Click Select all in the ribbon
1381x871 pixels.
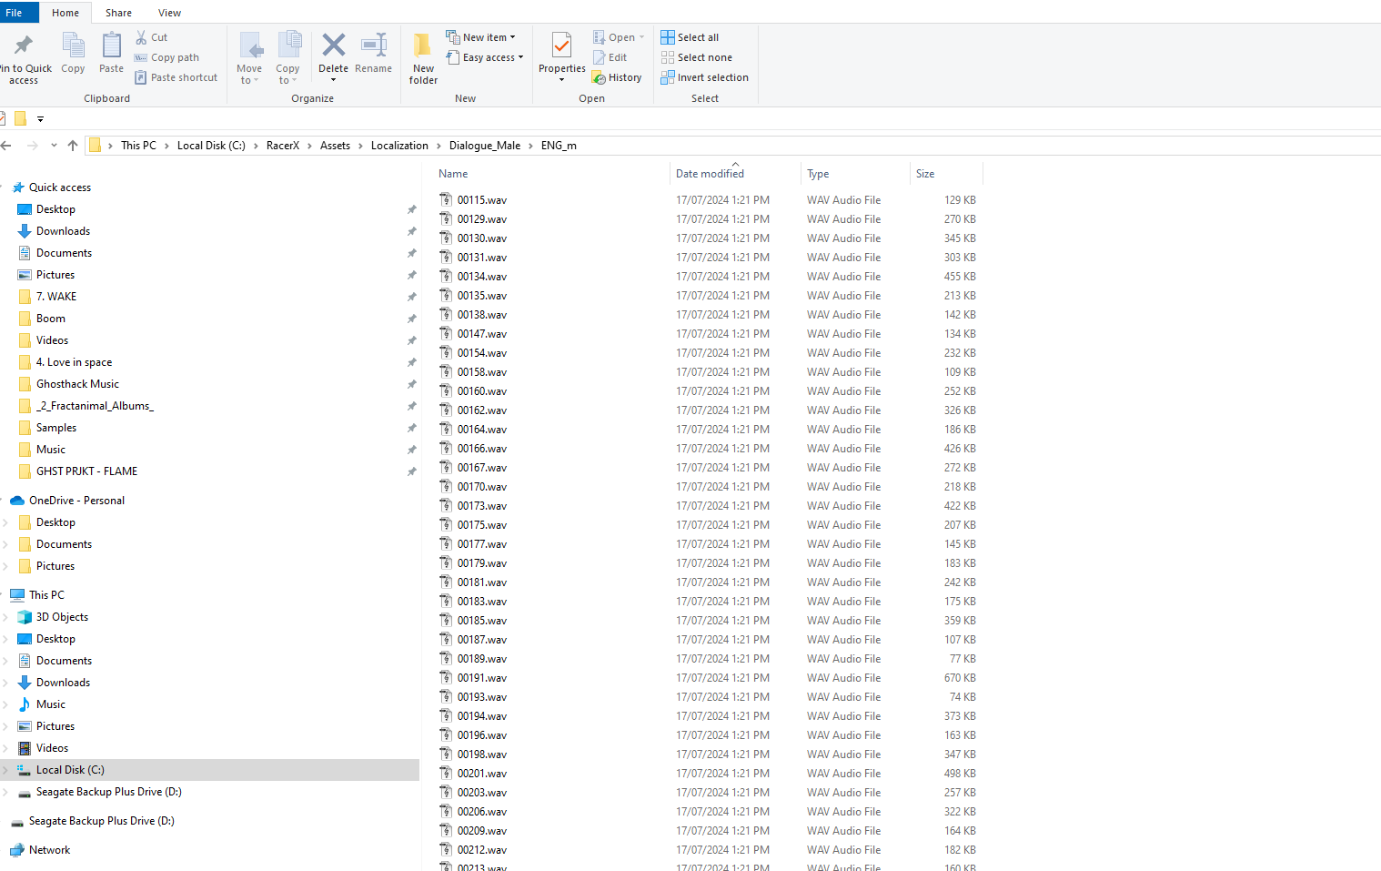click(x=690, y=37)
